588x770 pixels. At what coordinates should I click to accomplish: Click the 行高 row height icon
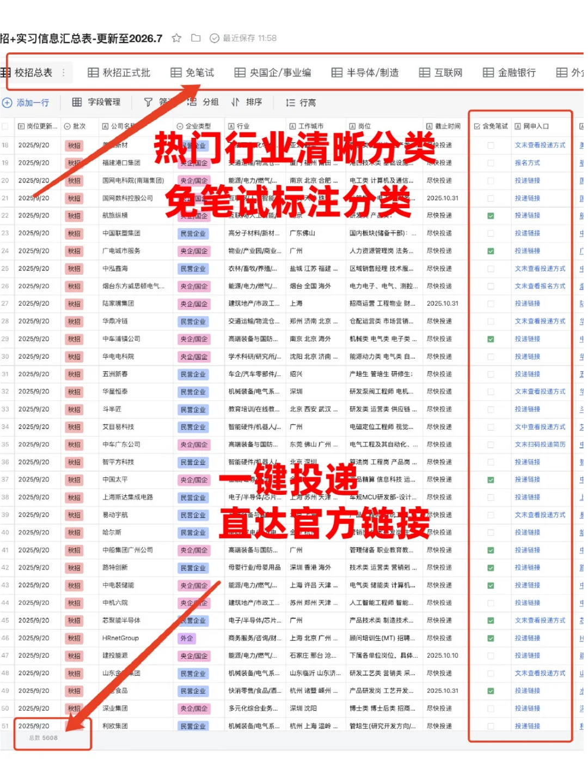click(291, 102)
